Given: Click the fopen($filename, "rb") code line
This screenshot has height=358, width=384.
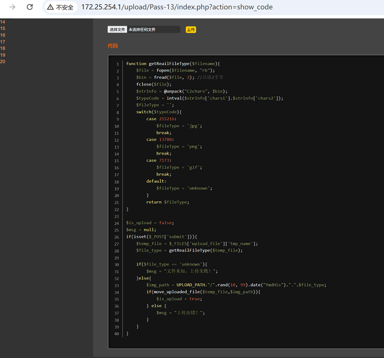Looking at the screenshot, I should tap(175, 70).
